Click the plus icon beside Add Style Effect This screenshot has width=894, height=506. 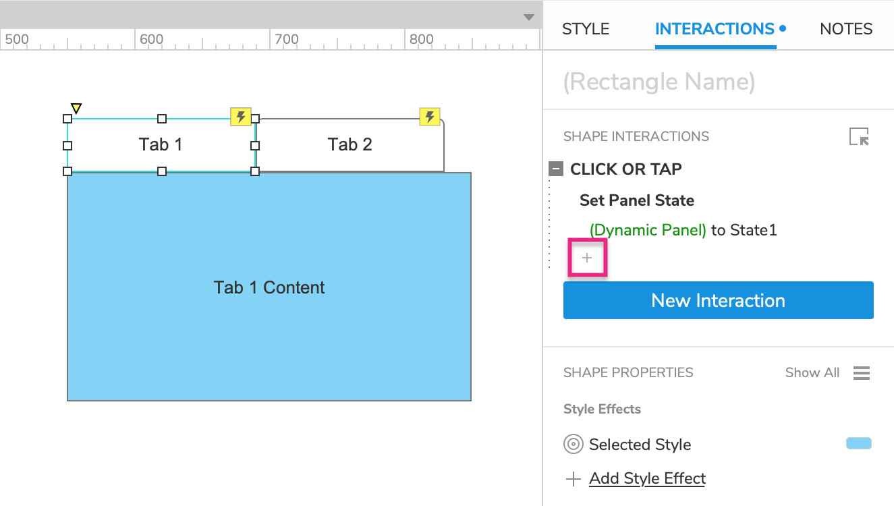click(573, 479)
